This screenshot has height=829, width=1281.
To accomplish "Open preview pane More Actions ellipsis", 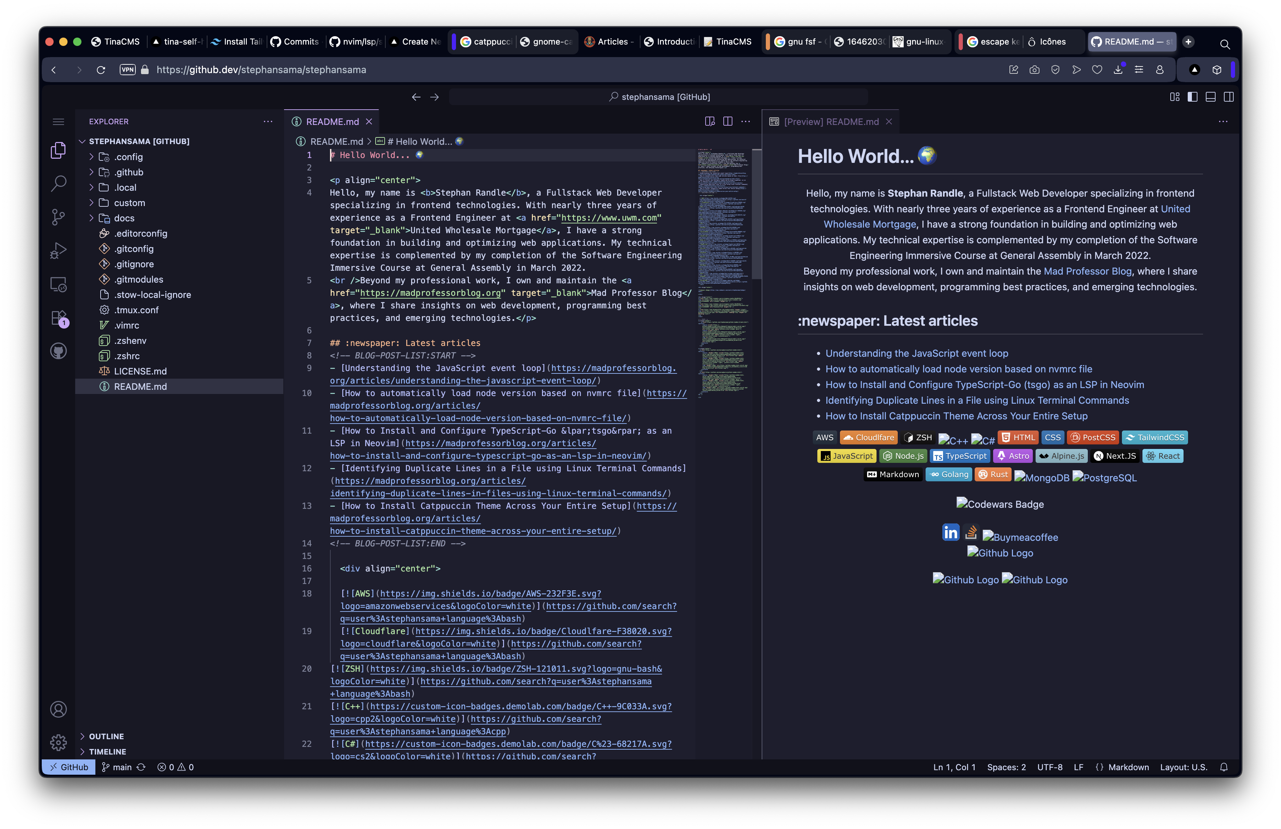I will coord(1224,121).
